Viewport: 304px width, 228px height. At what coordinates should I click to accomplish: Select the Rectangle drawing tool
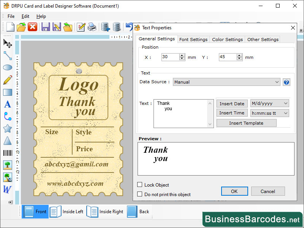pos(8,92)
